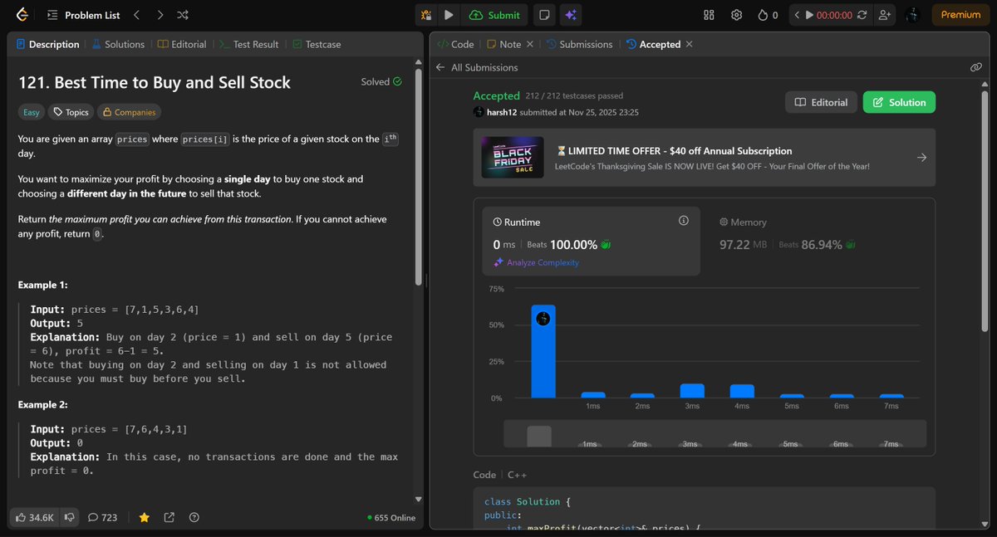Star this problem as favorite
Screen dimensions: 997x537
(144, 517)
